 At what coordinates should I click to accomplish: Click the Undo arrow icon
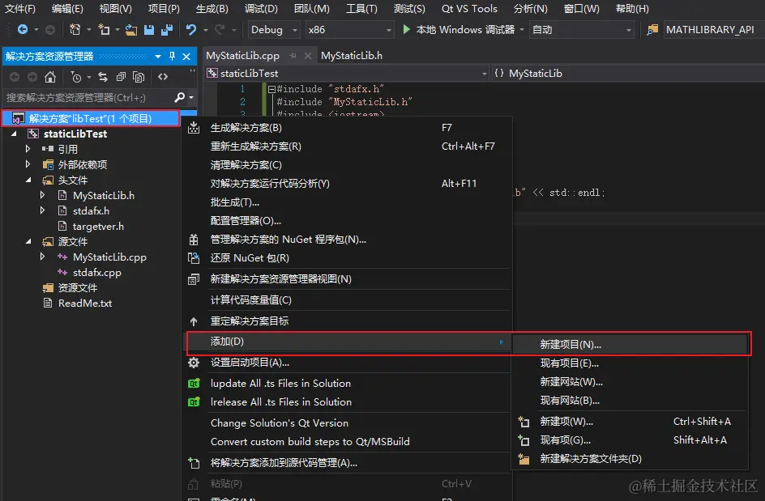190,30
